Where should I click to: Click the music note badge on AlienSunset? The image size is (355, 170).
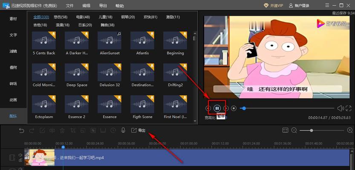119,34
